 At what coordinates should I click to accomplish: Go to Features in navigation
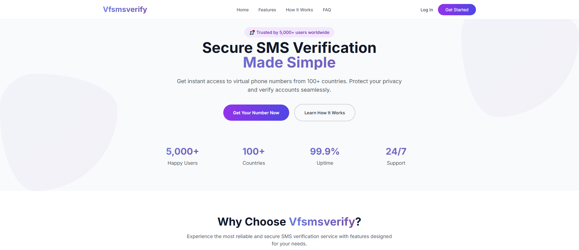click(267, 10)
